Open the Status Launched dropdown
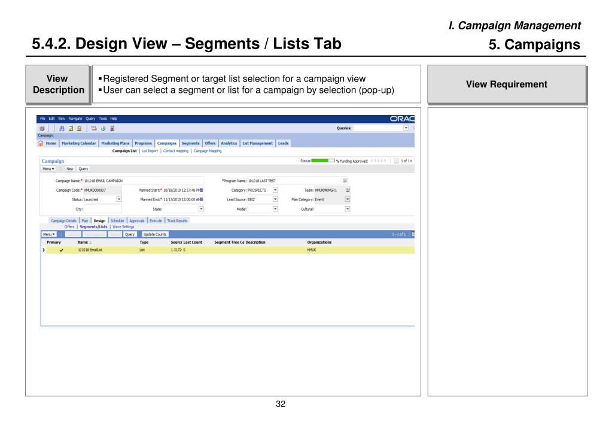This screenshot has height=424, width=612. pos(119,199)
